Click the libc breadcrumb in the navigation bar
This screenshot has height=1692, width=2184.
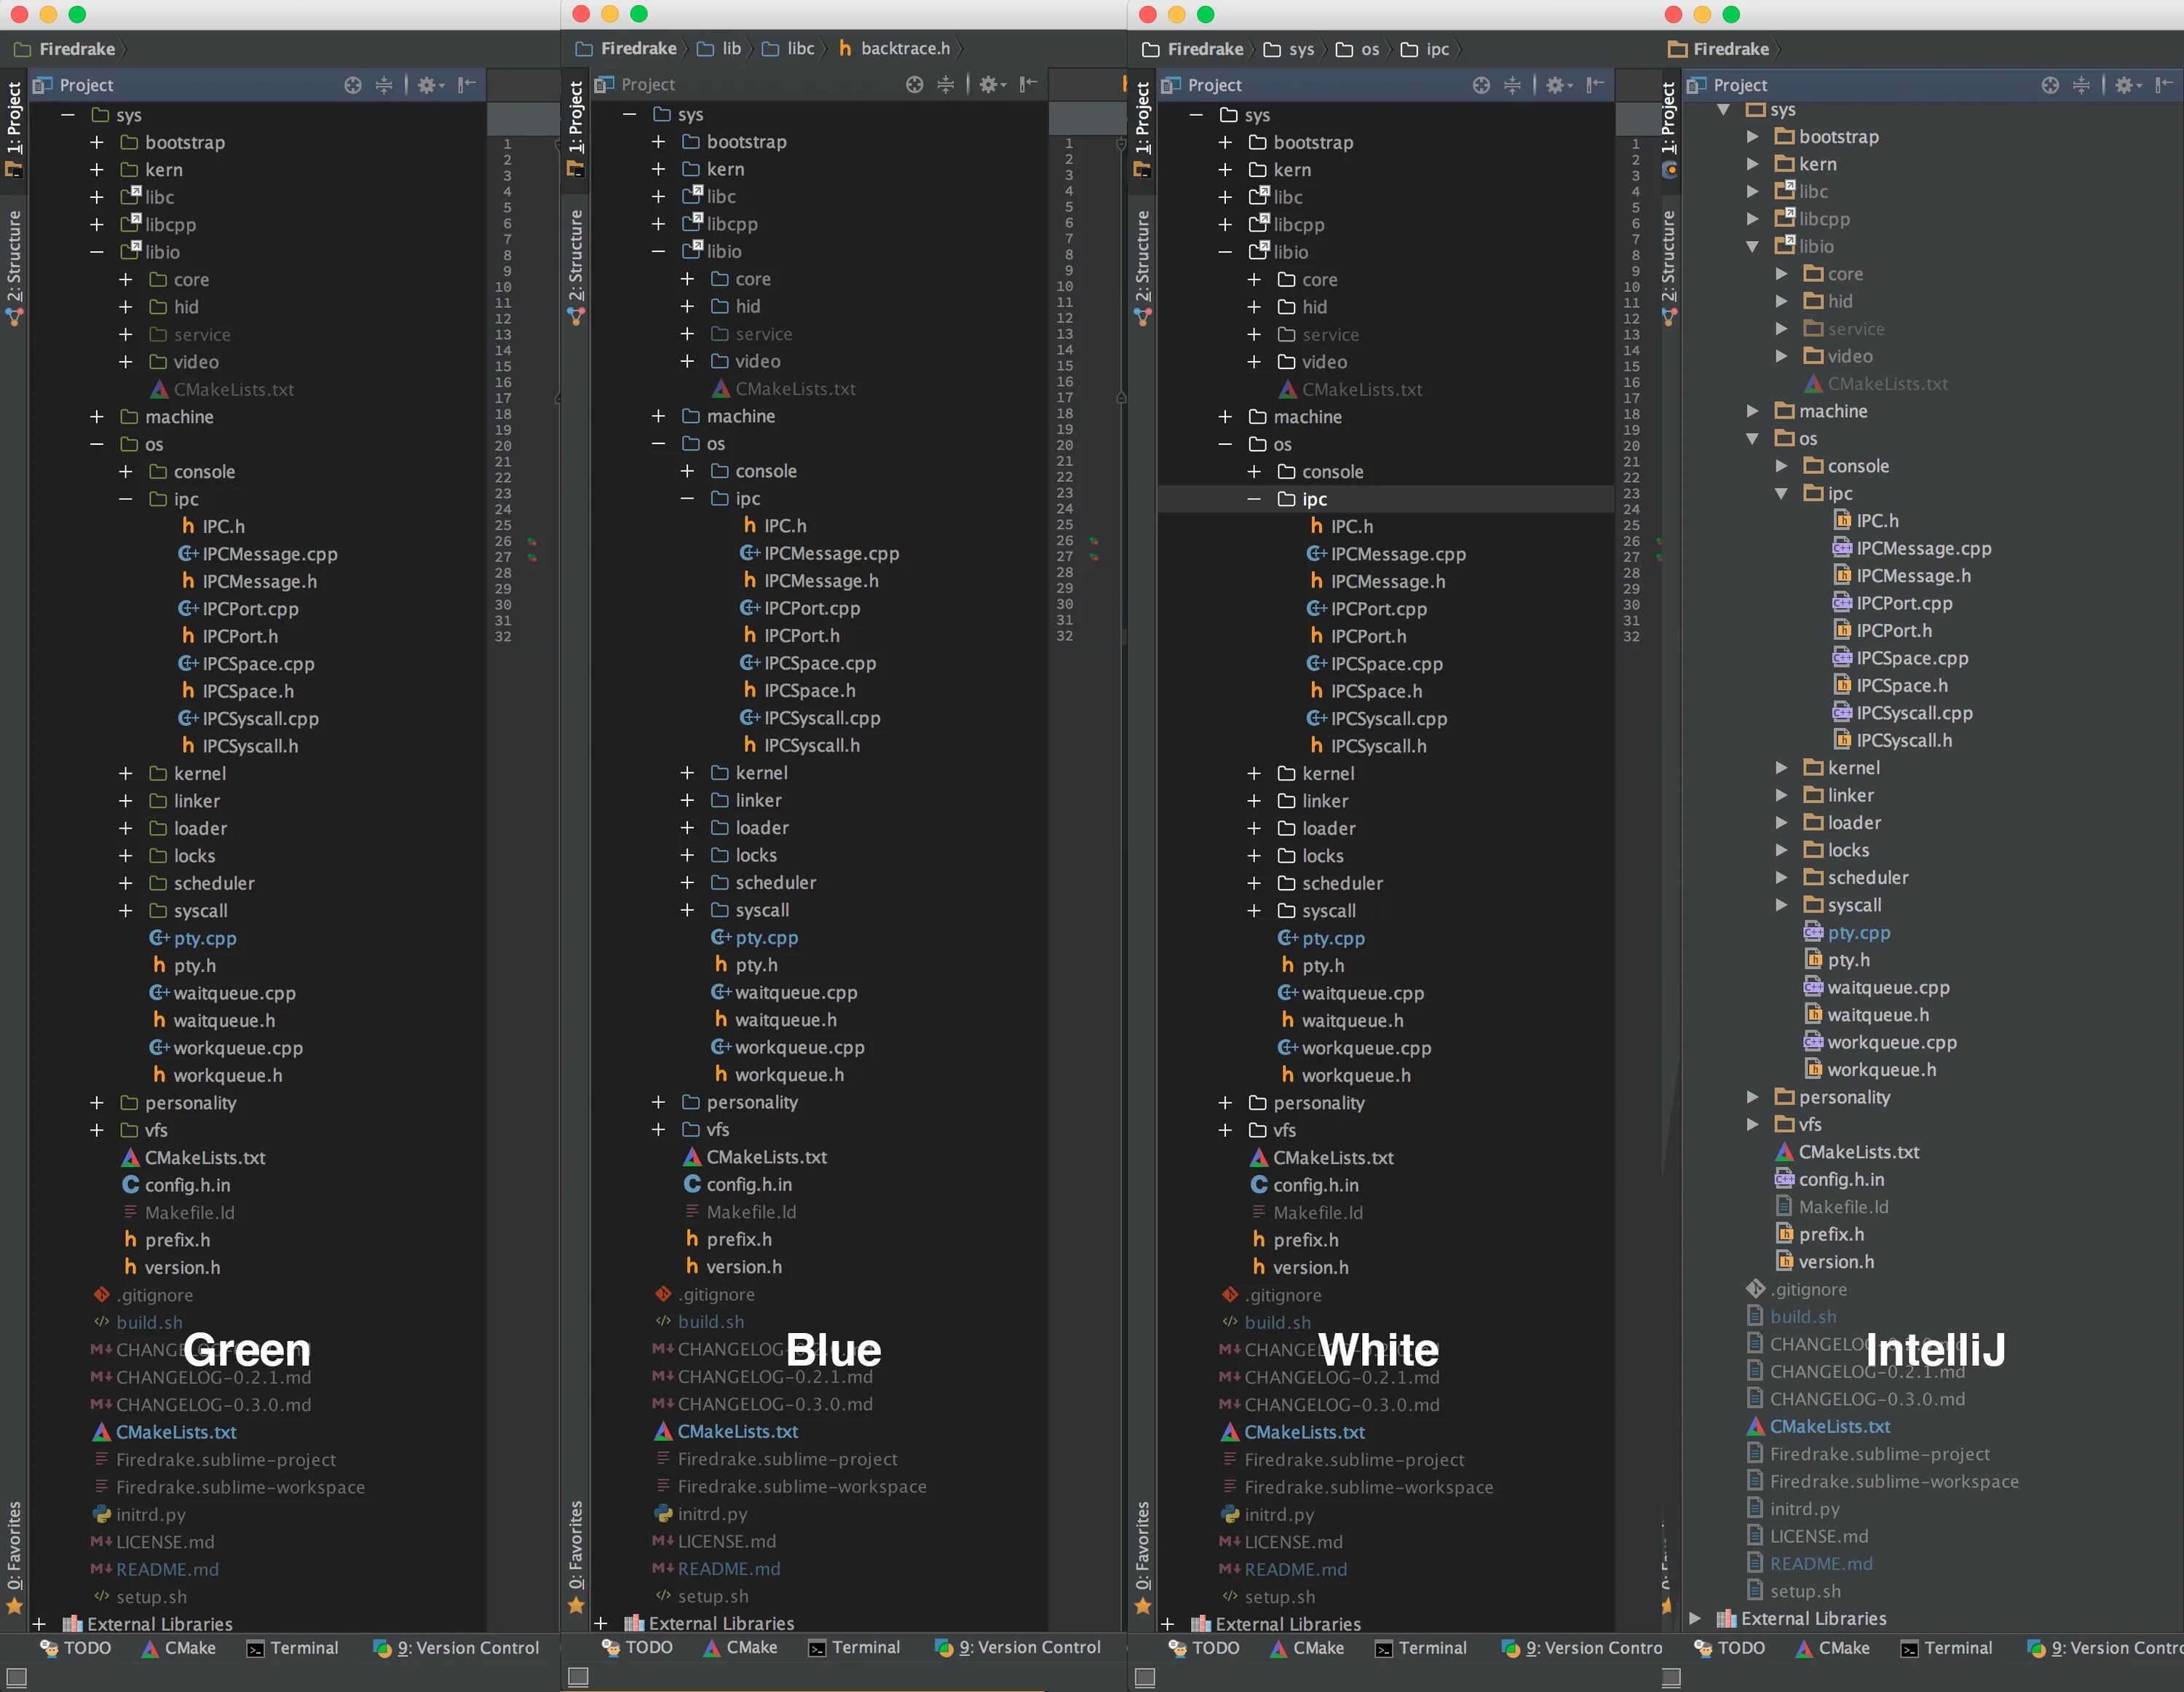tap(800, 48)
